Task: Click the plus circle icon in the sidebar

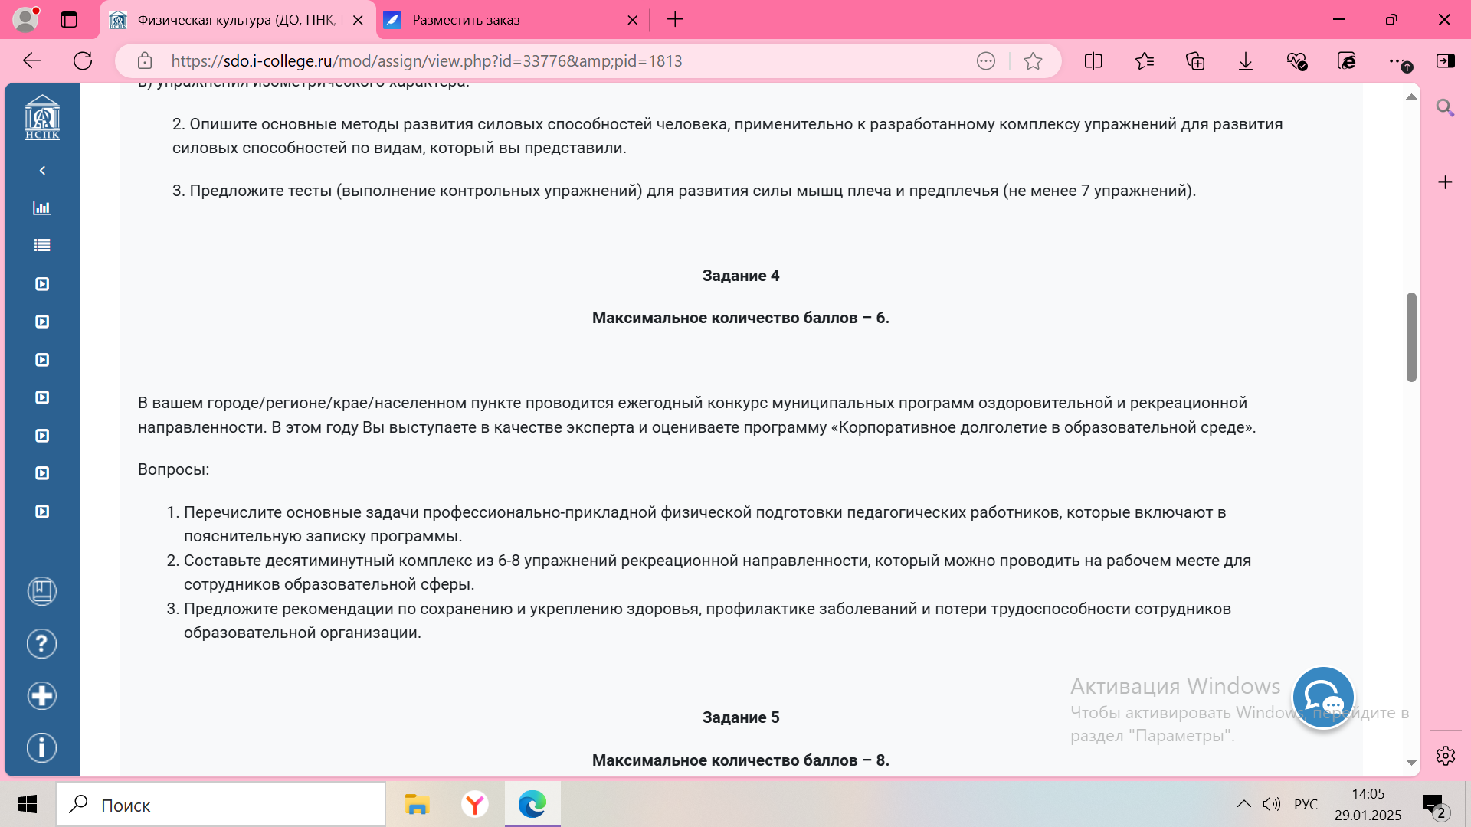Action: pos(42,696)
